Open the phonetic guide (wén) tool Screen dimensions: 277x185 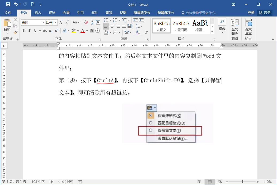[92, 22]
